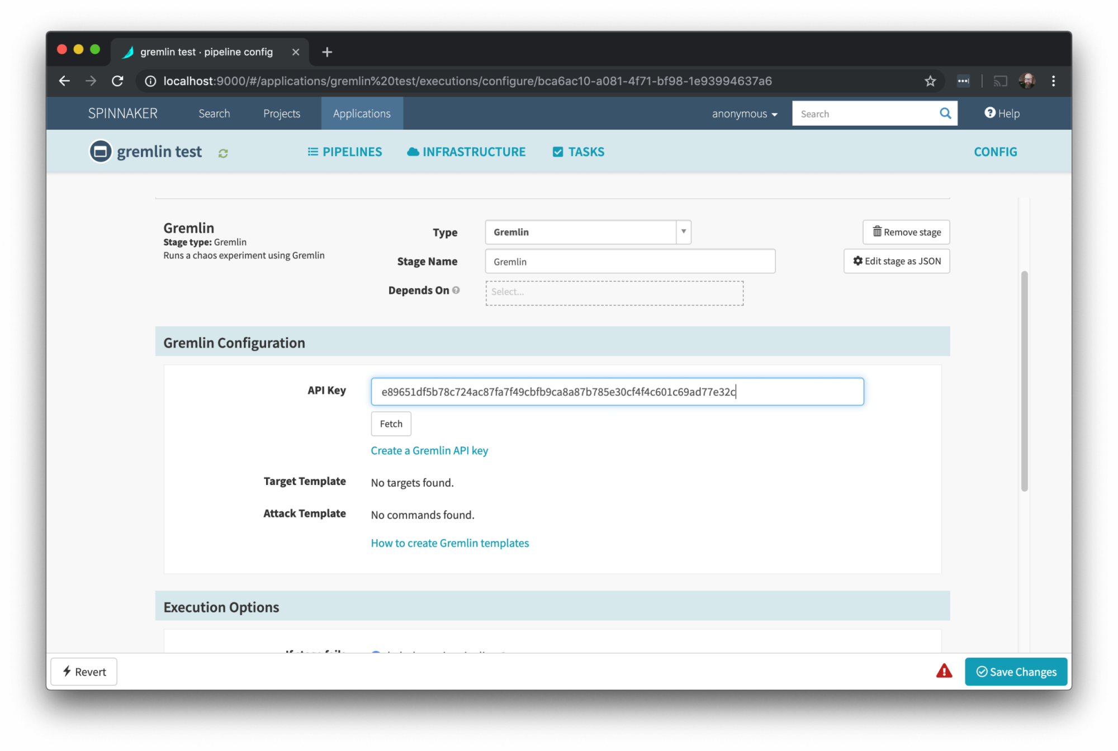Click the Fetch button

click(x=391, y=424)
